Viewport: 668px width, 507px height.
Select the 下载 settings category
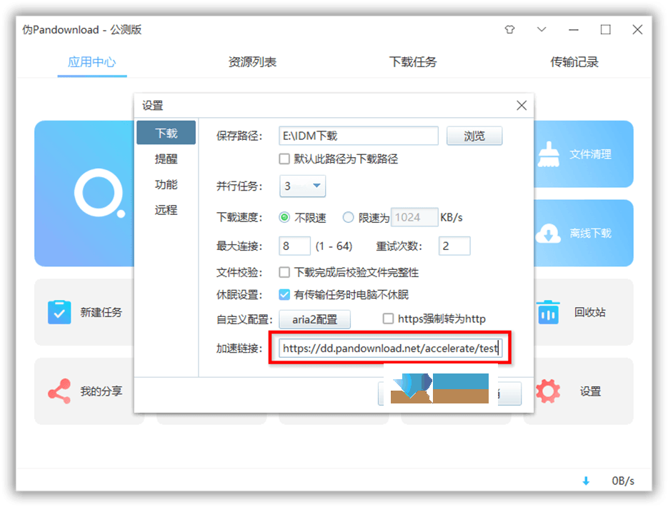166,133
